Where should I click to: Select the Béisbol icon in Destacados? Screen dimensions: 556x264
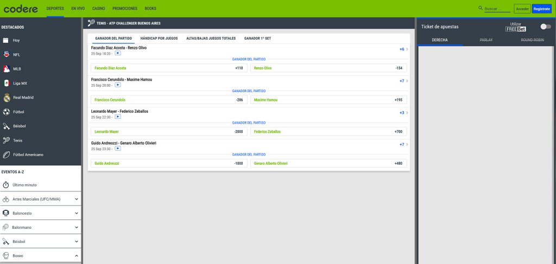click(6, 126)
